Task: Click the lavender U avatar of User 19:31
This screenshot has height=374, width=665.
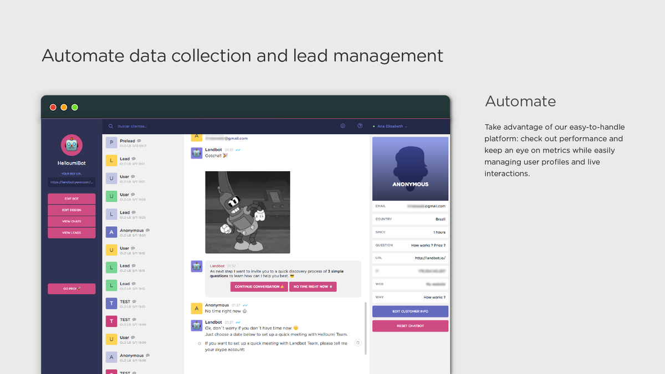Action: click(x=111, y=178)
